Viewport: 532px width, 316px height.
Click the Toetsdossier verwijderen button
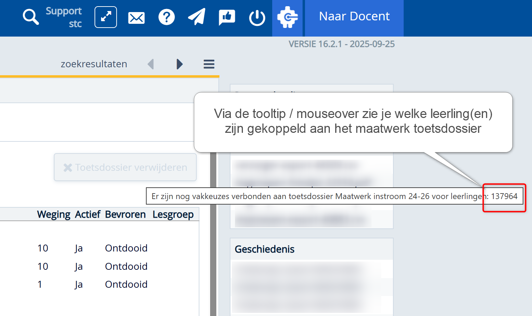click(125, 167)
